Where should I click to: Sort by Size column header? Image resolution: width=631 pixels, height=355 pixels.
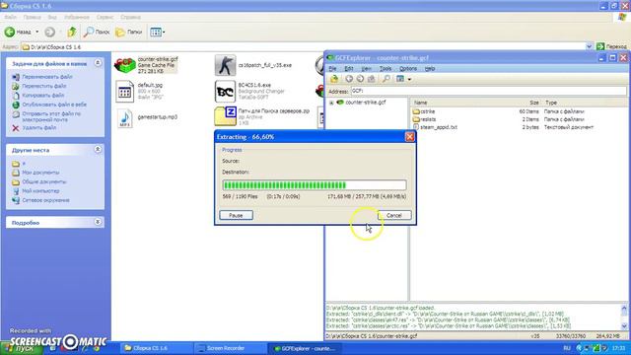click(x=533, y=103)
